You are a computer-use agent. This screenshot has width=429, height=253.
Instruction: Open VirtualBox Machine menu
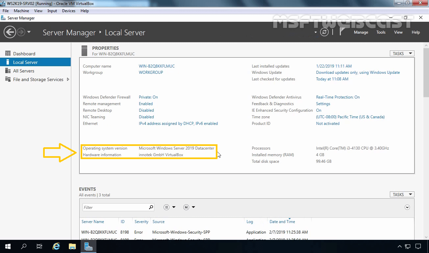(x=21, y=11)
